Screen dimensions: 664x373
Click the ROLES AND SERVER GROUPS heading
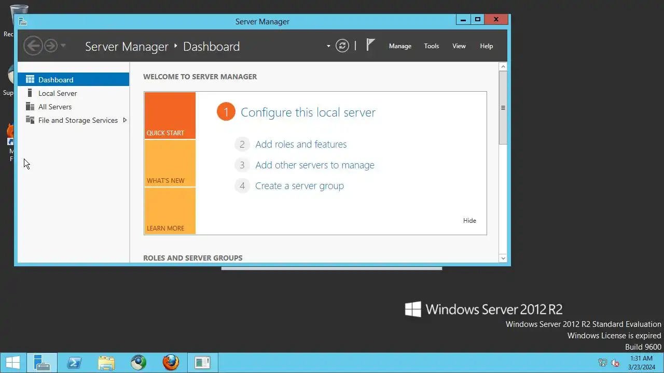coord(193,258)
